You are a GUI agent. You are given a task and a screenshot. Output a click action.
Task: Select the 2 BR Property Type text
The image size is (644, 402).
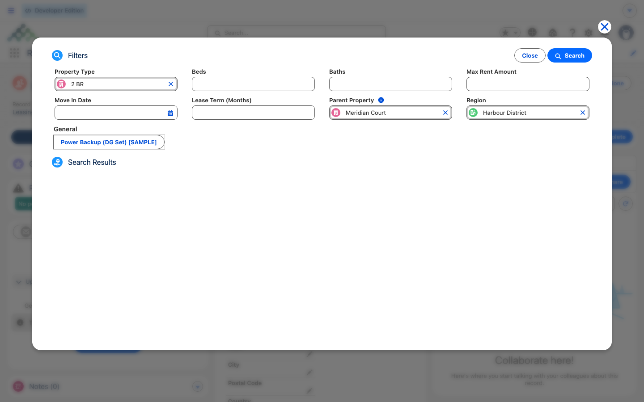pos(77,84)
